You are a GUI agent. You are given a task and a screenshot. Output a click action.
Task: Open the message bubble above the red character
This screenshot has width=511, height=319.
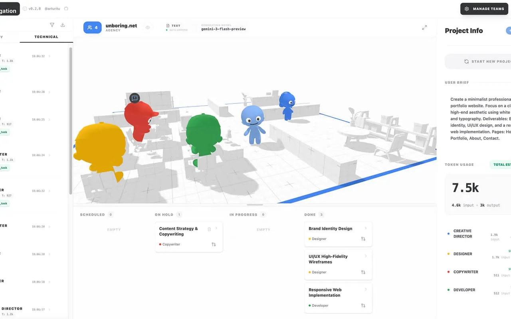click(135, 98)
